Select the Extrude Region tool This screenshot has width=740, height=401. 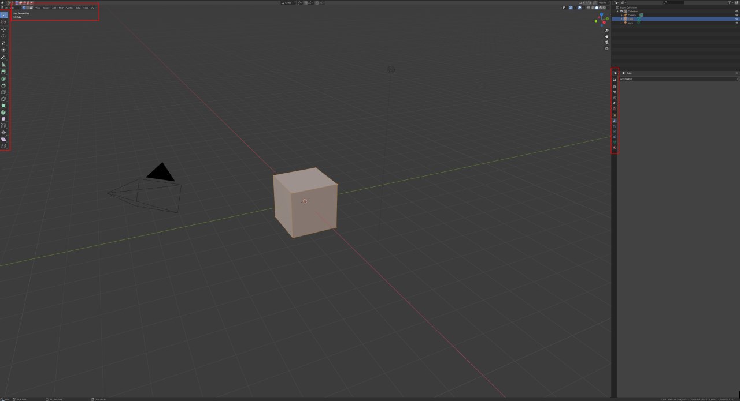tap(3, 71)
